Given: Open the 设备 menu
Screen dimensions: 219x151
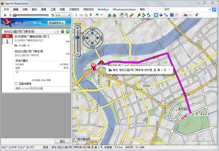Looking at the screenshot, I should click(x=25, y=9).
